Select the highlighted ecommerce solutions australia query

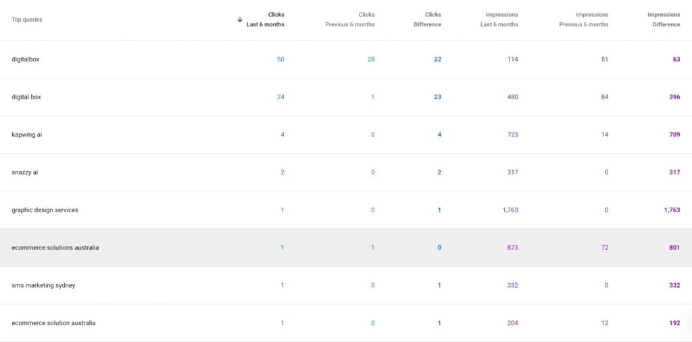[55, 248]
